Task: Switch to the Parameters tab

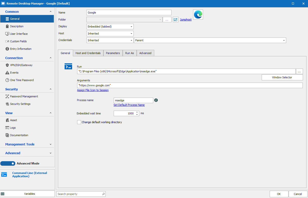Action: pos(113,53)
